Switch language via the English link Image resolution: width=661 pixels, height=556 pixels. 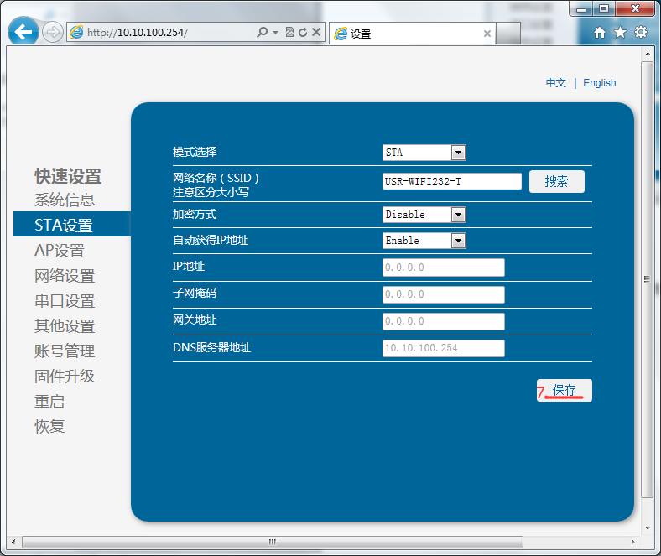(x=599, y=83)
